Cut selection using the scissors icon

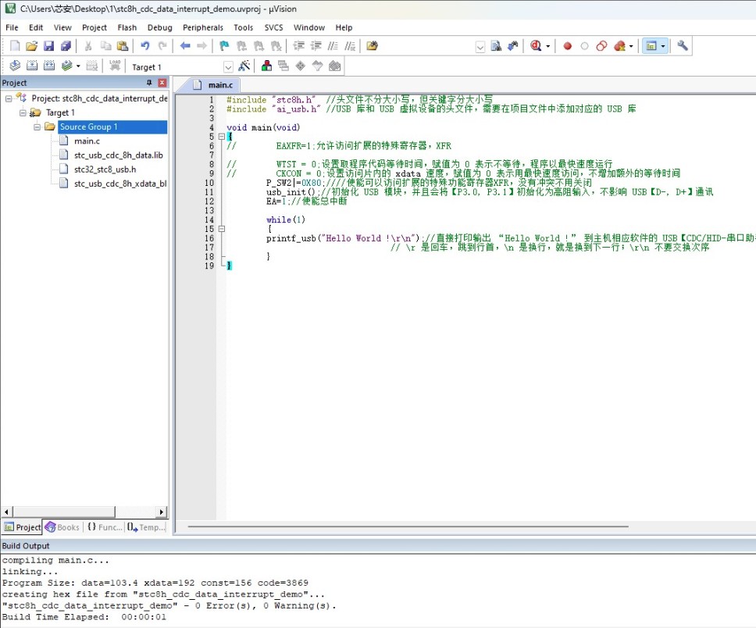coord(88,46)
